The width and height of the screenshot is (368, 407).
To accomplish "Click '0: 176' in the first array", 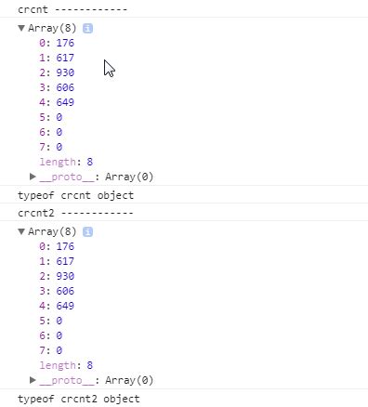I will (57, 43).
